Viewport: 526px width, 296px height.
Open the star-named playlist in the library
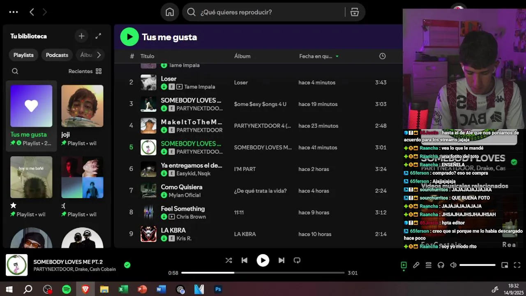tap(31, 187)
